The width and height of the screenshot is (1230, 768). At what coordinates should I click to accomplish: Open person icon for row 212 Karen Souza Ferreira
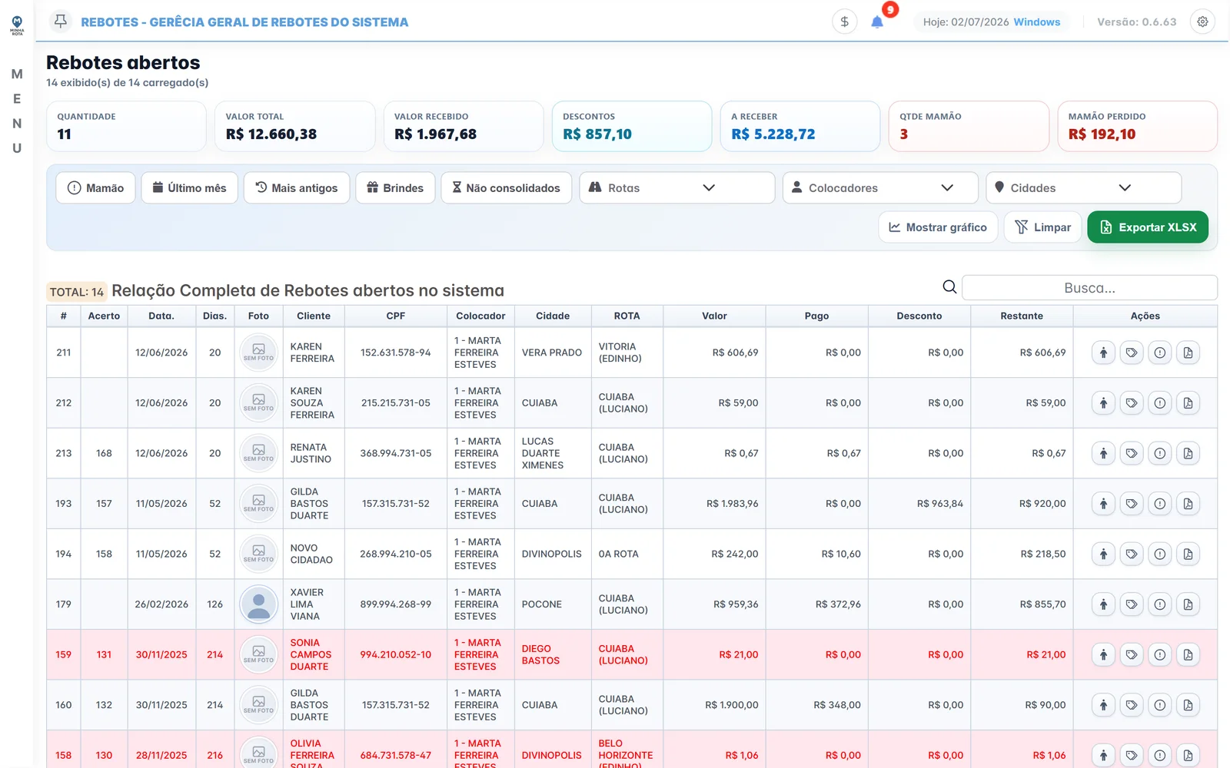1103,403
